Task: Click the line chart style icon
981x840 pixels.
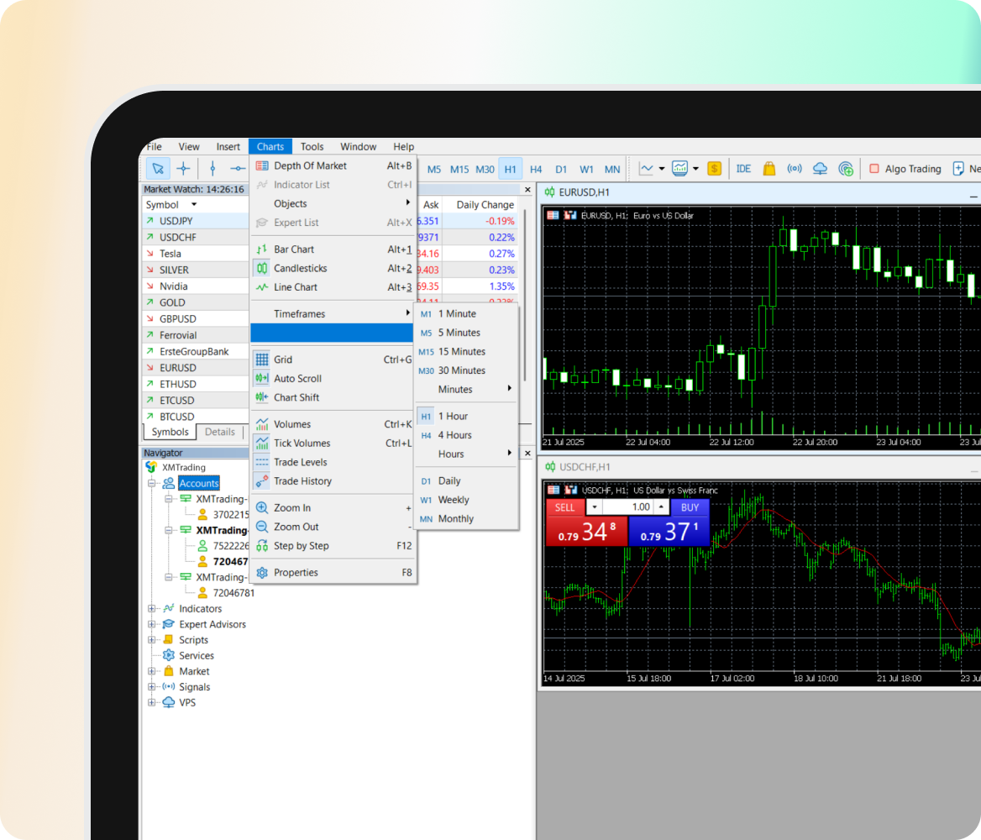Action: [645, 168]
